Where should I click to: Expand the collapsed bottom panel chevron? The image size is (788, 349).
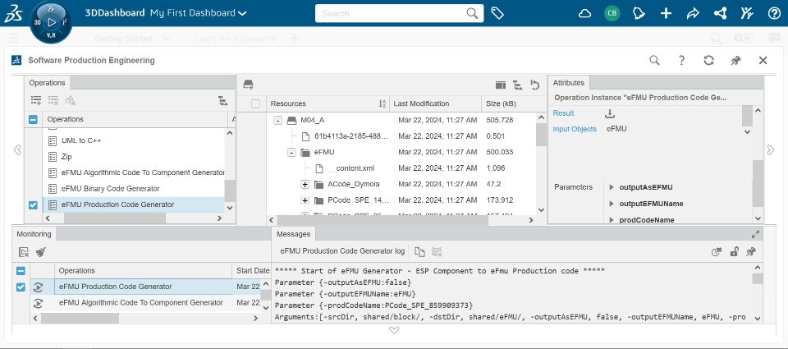click(x=394, y=330)
